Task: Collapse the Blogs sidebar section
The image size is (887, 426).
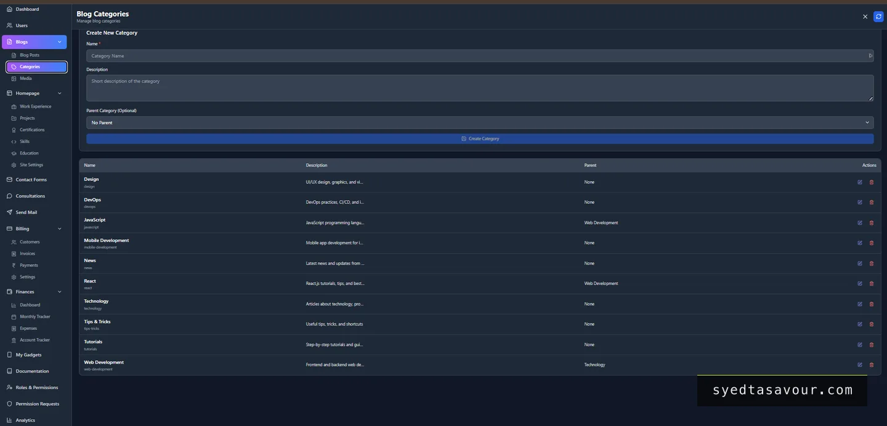Action: [59, 42]
